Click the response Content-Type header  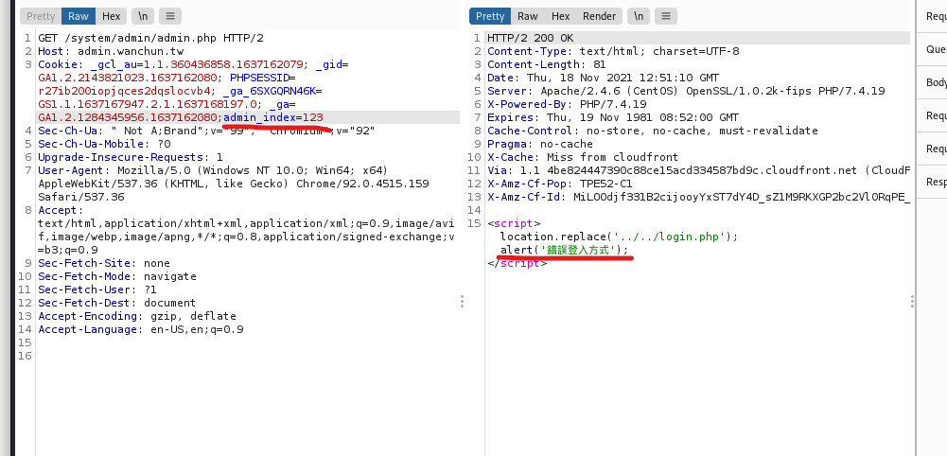tap(613, 51)
